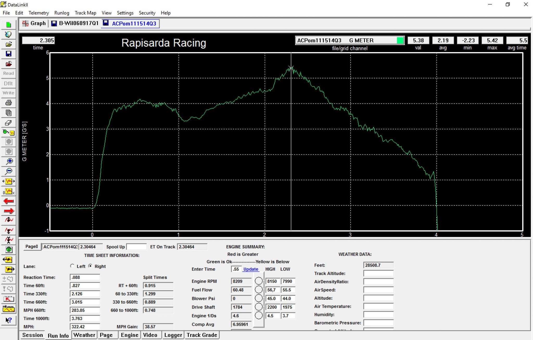Open the Runlog menu
Viewport: 533px width, 340px height.
(x=62, y=13)
